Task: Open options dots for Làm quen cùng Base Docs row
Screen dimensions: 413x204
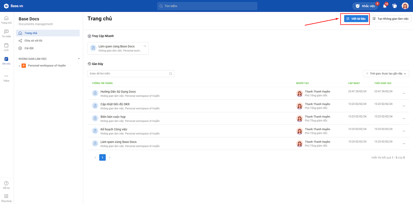Action: (x=404, y=144)
